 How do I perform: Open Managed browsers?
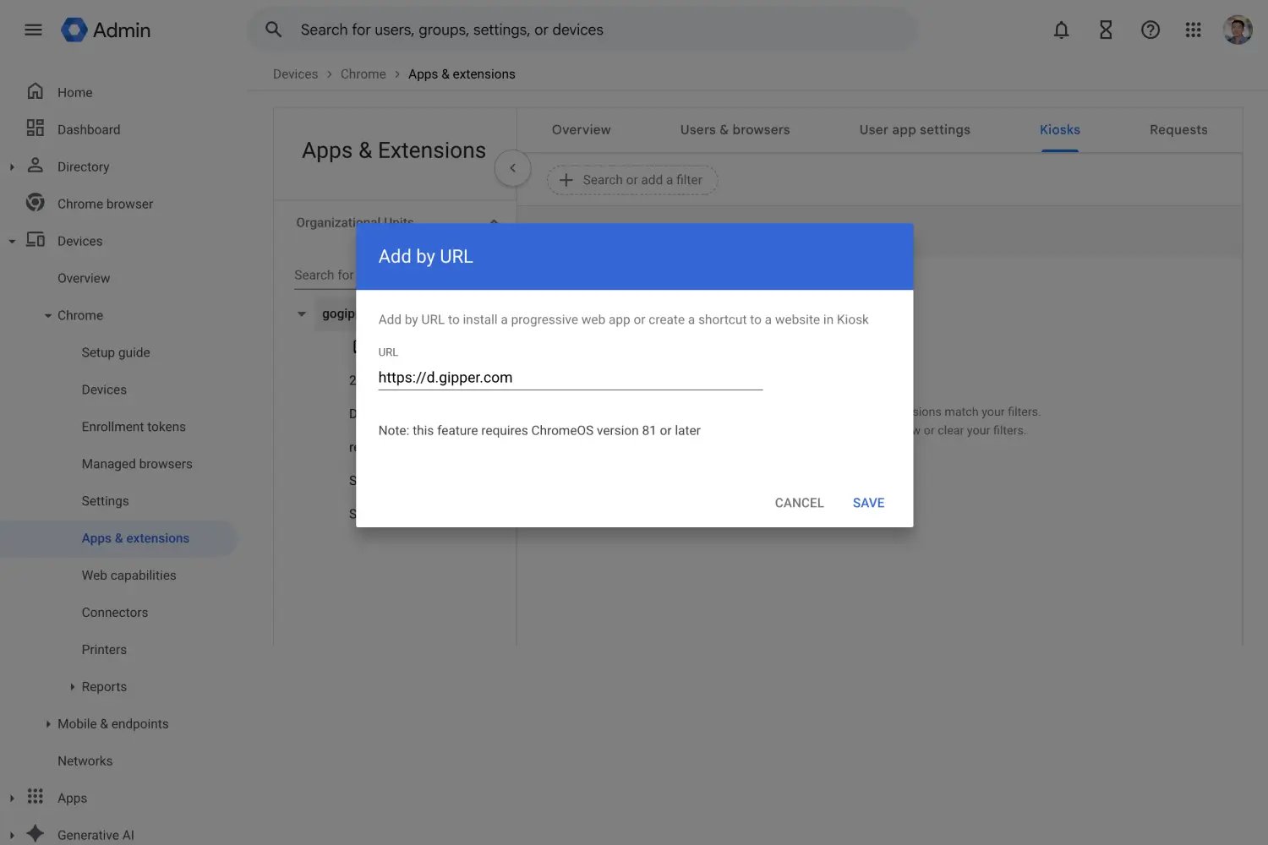coord(137,464)
